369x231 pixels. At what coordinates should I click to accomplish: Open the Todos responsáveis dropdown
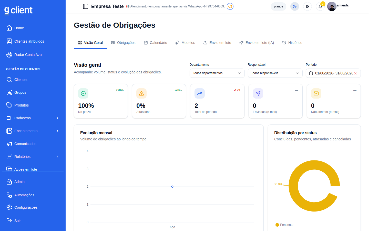[275, 73]
